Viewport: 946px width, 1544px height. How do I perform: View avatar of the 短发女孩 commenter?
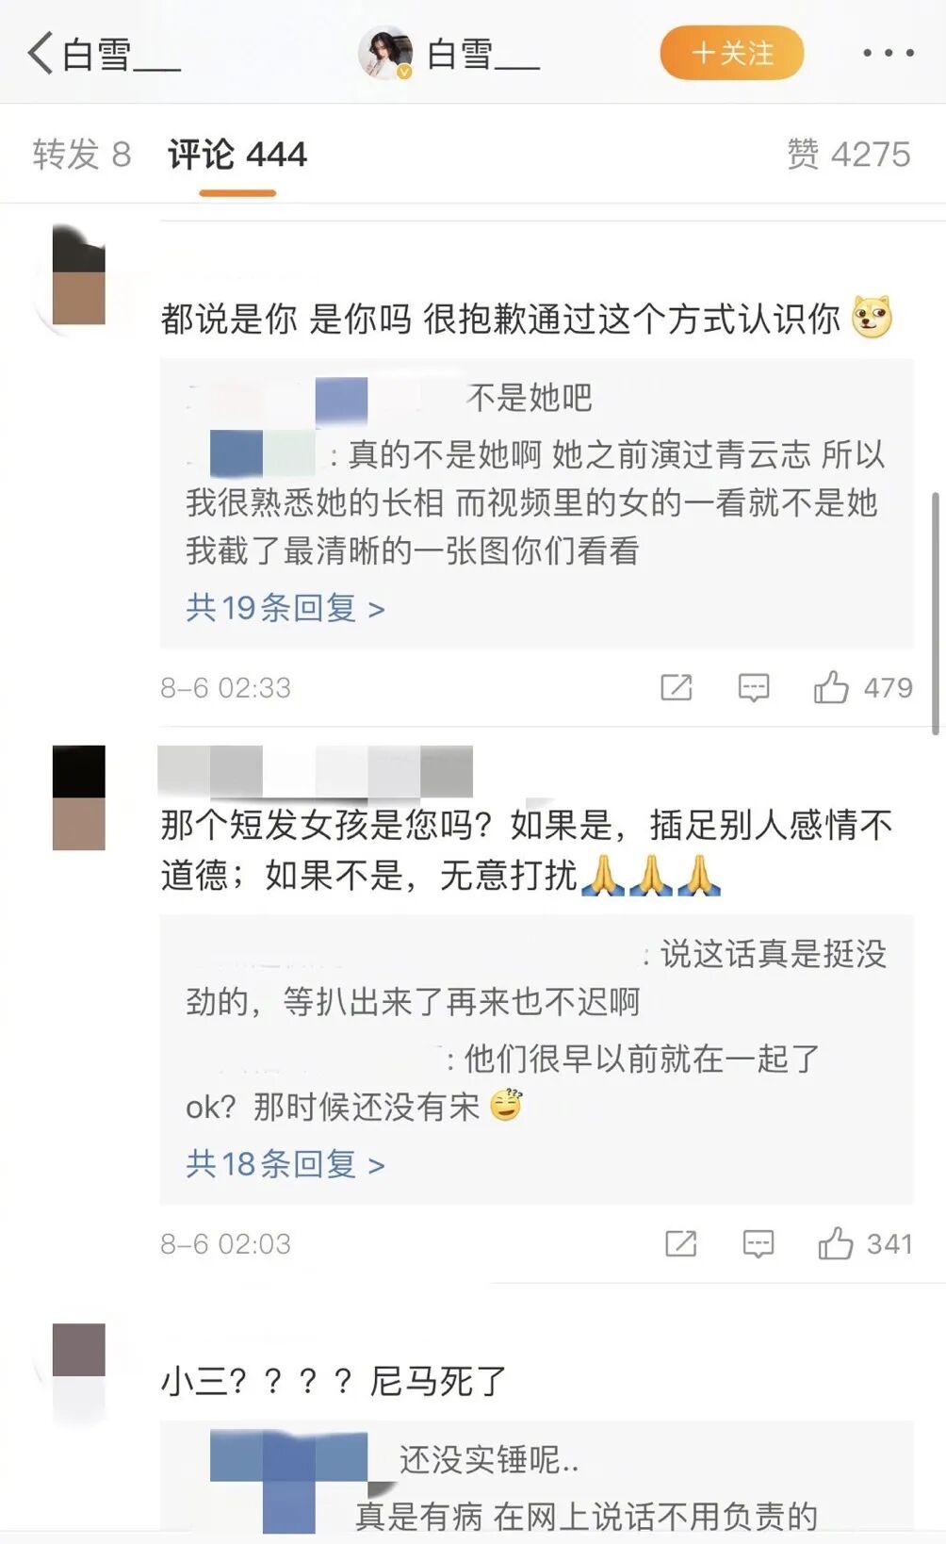coord(79,797)
